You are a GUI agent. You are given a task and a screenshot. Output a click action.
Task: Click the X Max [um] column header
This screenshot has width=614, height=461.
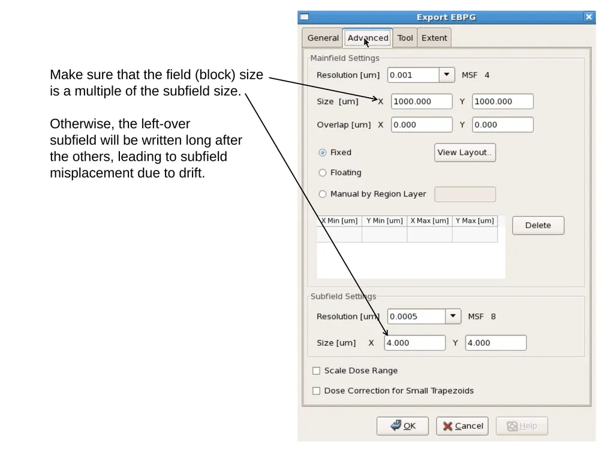click(429, 221)
